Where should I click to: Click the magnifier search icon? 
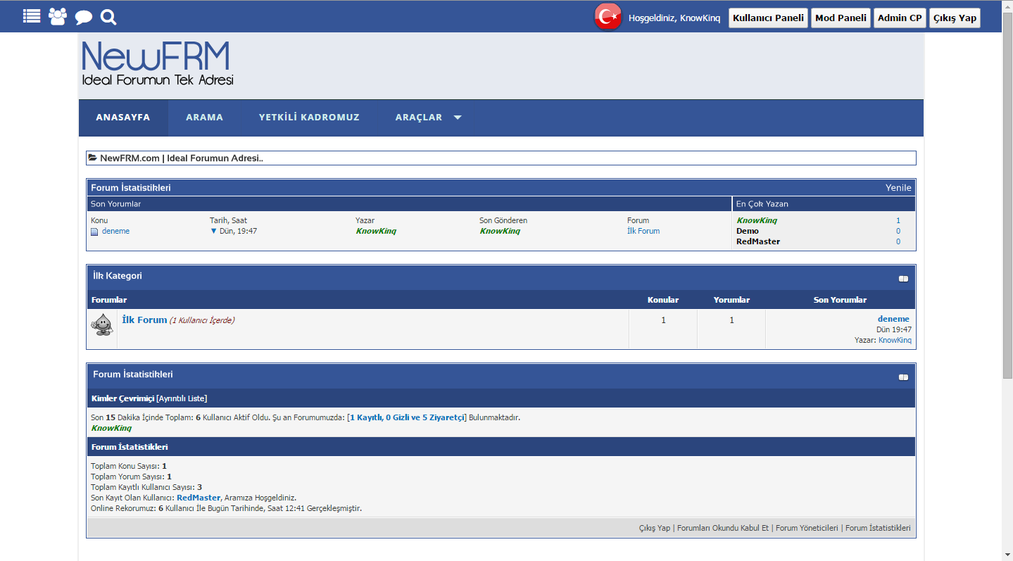tap(108, 17)
